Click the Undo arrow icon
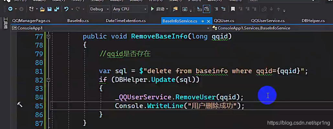 pos(66,9)
